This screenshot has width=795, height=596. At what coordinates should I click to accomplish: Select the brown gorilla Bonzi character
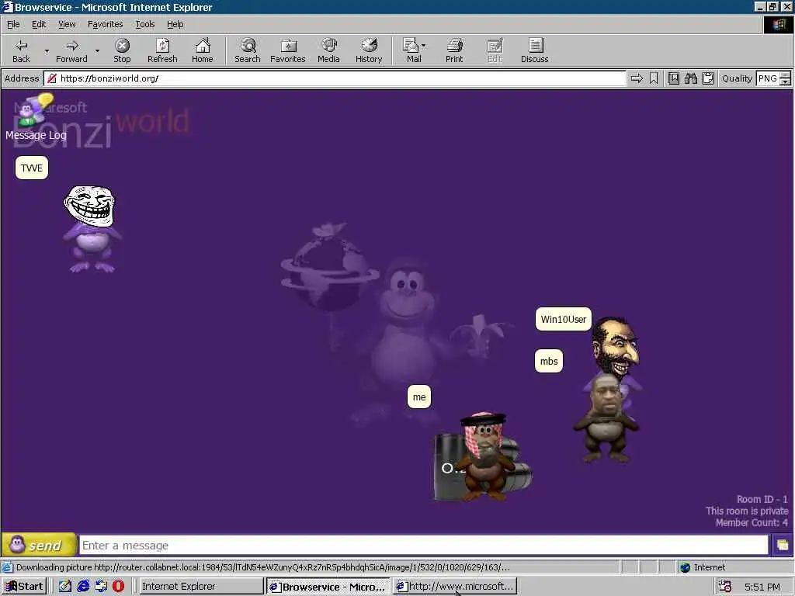[x=606, y=418]
